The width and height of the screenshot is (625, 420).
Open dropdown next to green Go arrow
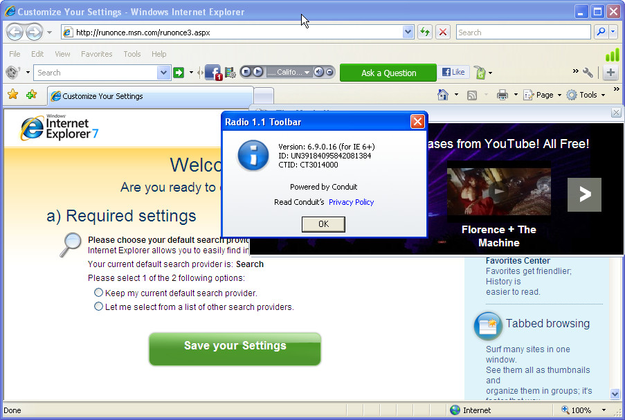tap(191, 73)
